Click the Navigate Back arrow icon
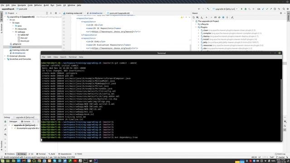The image size is (290, 163). (199, 9)
